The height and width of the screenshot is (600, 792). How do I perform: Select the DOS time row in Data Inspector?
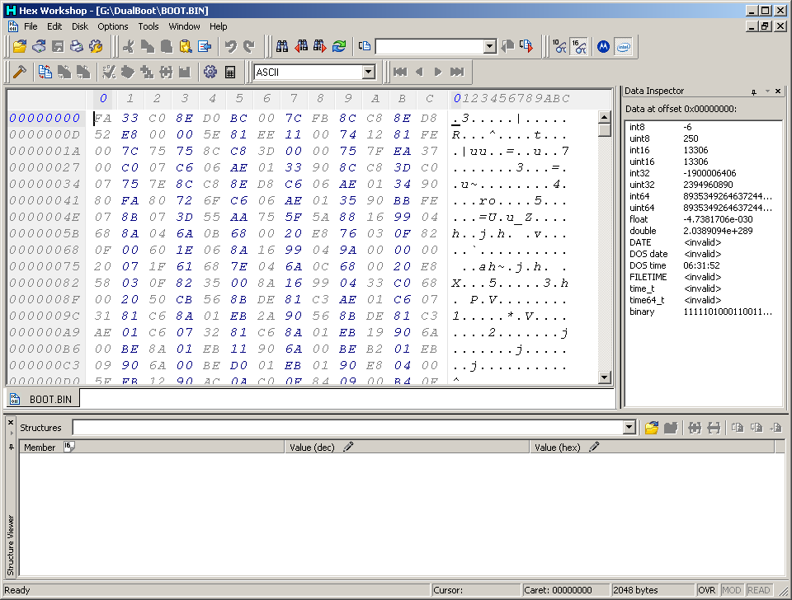[703, 265]
